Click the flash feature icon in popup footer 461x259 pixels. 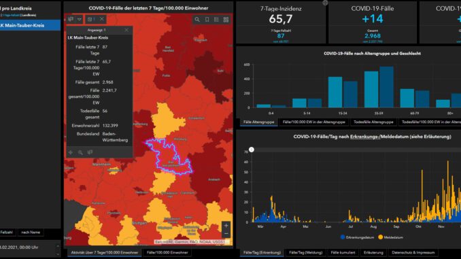pyautogui.click(x=90, y=152)
